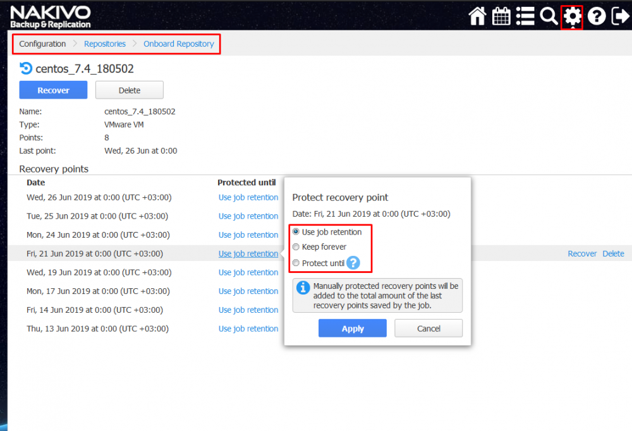Choose the Protect until radio button

coord(296,263)
